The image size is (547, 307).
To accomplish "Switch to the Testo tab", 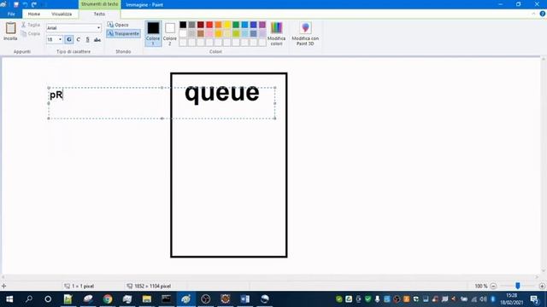I will (x=99, y=14).
